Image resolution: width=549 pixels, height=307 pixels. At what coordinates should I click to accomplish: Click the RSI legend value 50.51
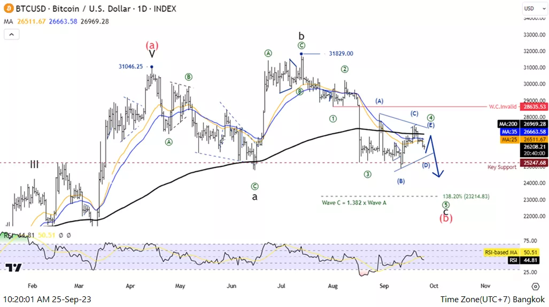pos(46,236)
